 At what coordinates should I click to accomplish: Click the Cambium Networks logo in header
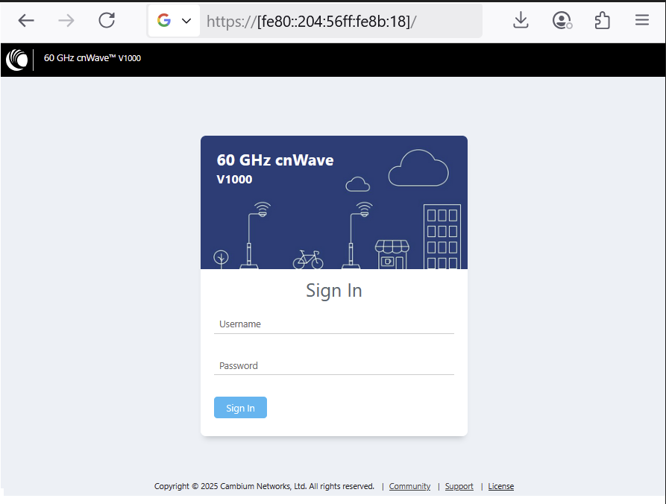point(16,60)
